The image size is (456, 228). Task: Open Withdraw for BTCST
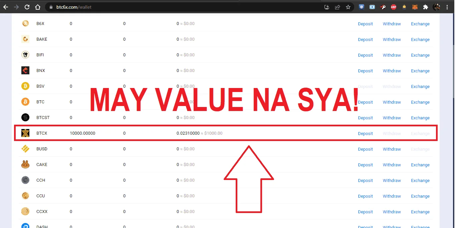pyautogui.click(x=392, y=118)
